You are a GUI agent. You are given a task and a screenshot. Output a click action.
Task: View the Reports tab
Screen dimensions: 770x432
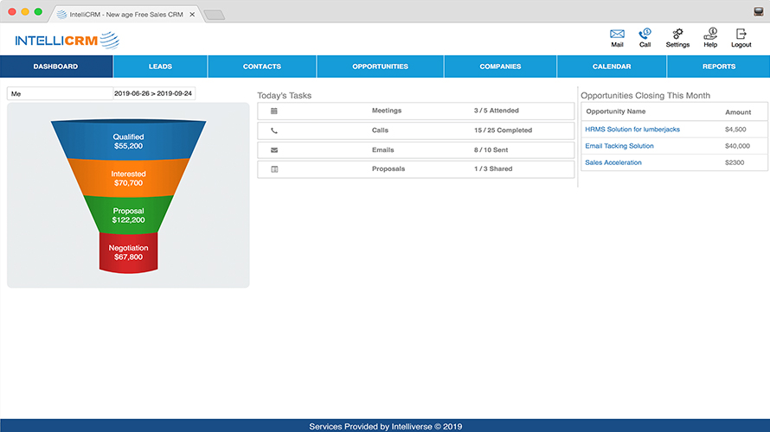click(x=718, y=67)
